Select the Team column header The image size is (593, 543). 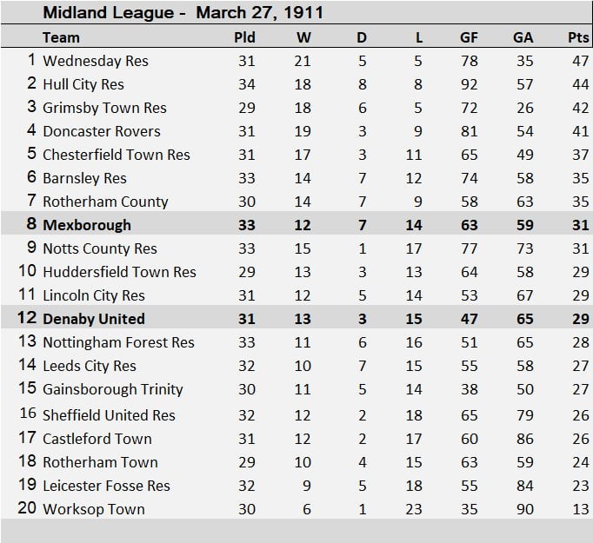pyautogui.click(x=61, y=37)
